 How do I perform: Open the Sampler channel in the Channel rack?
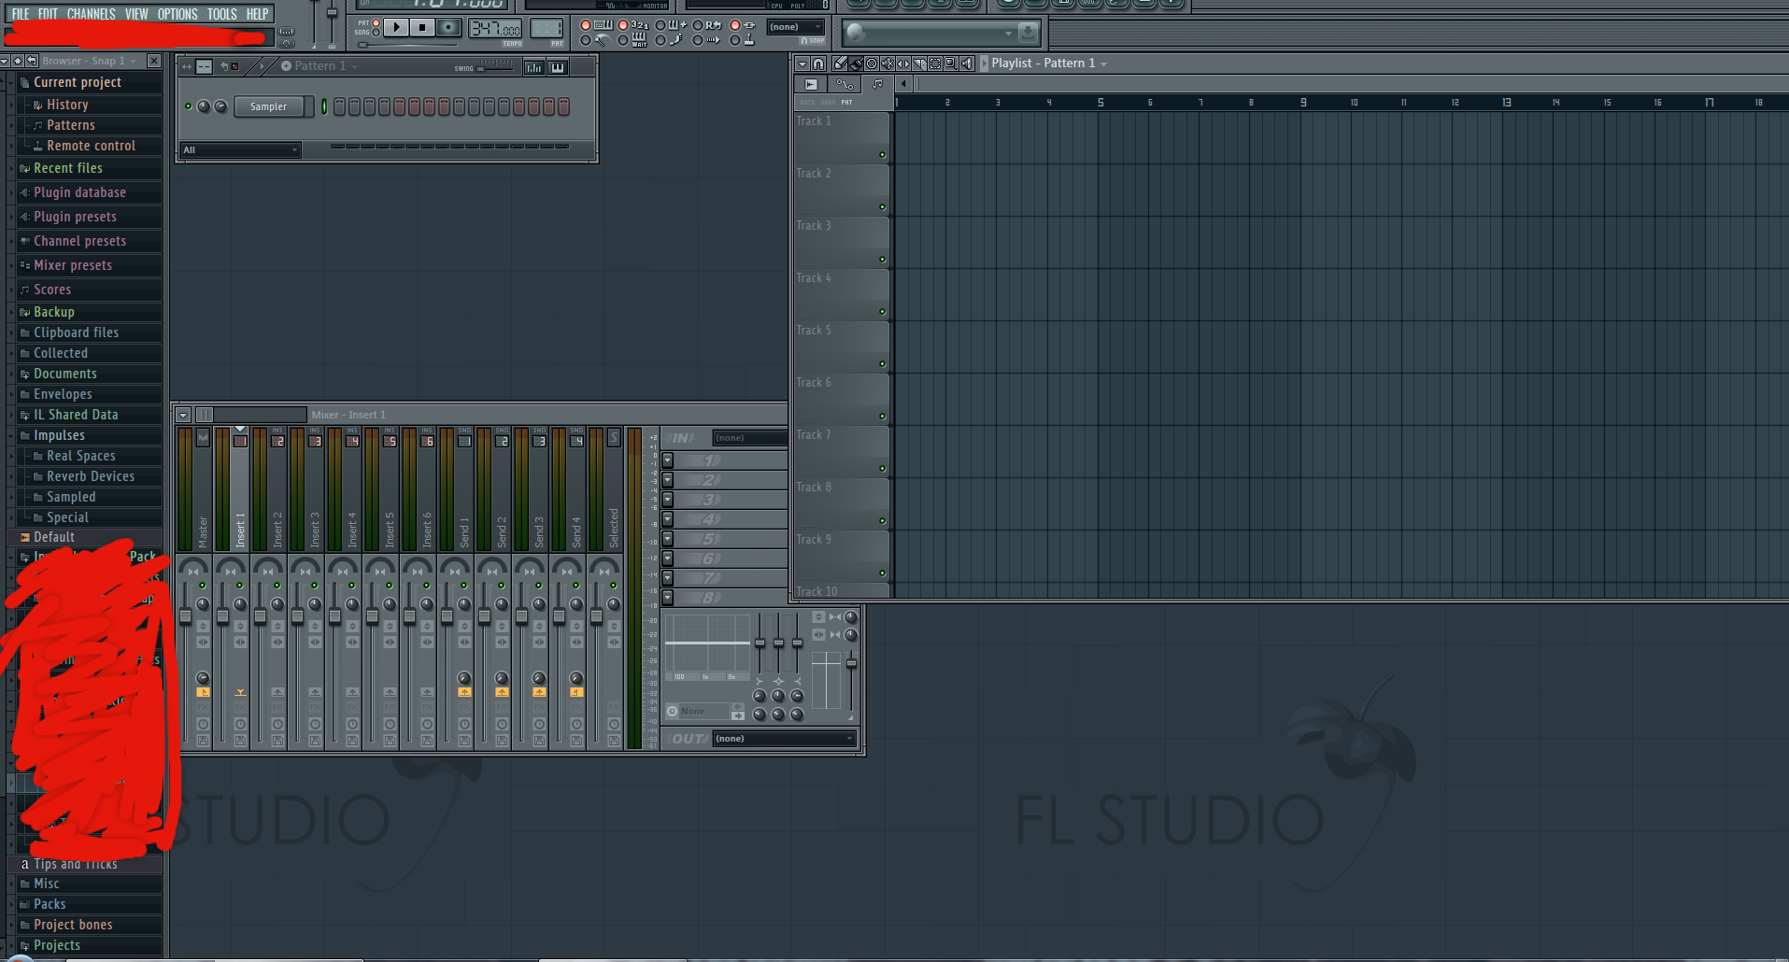tap(271, 106)
